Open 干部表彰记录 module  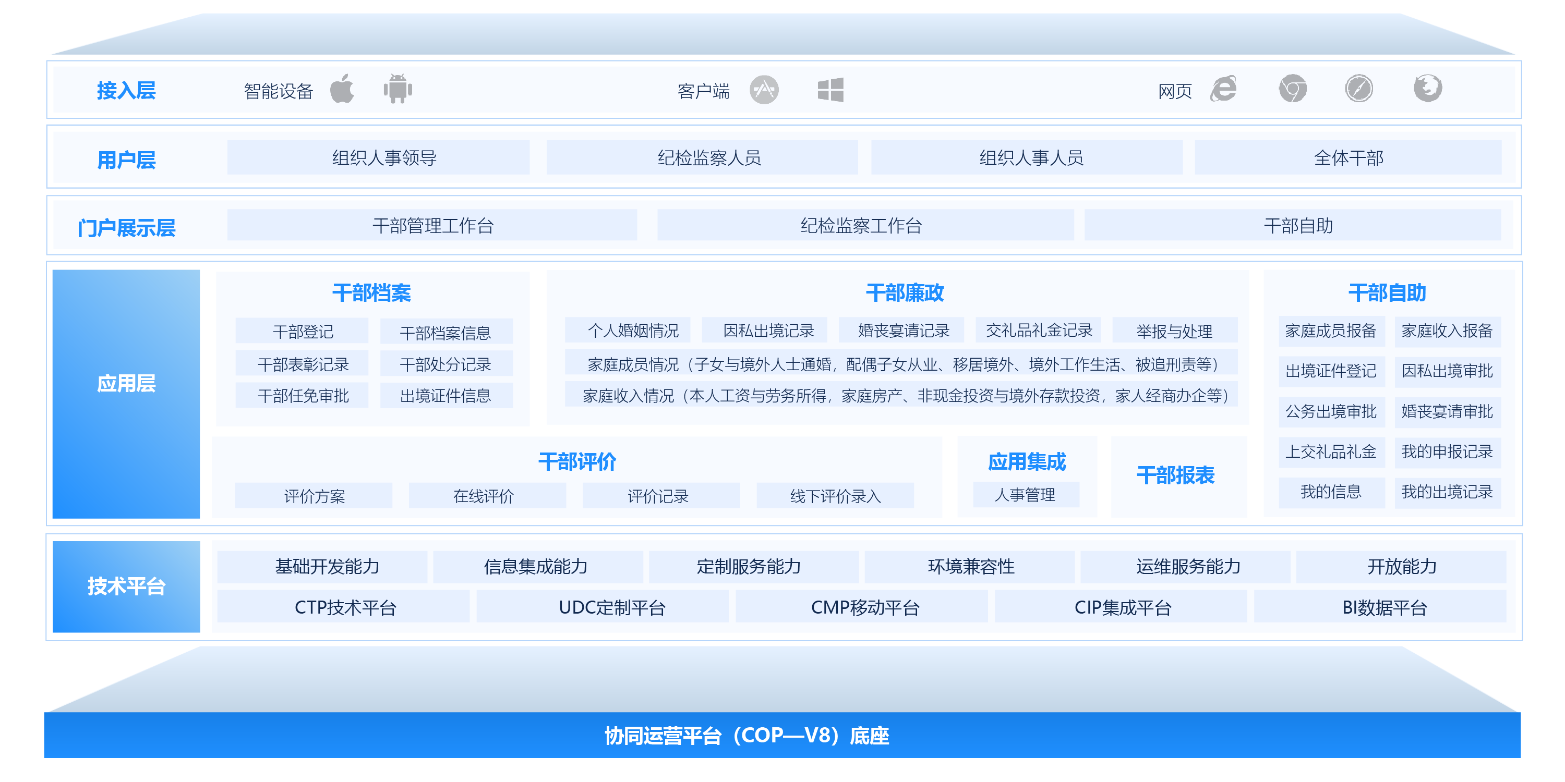302,364
